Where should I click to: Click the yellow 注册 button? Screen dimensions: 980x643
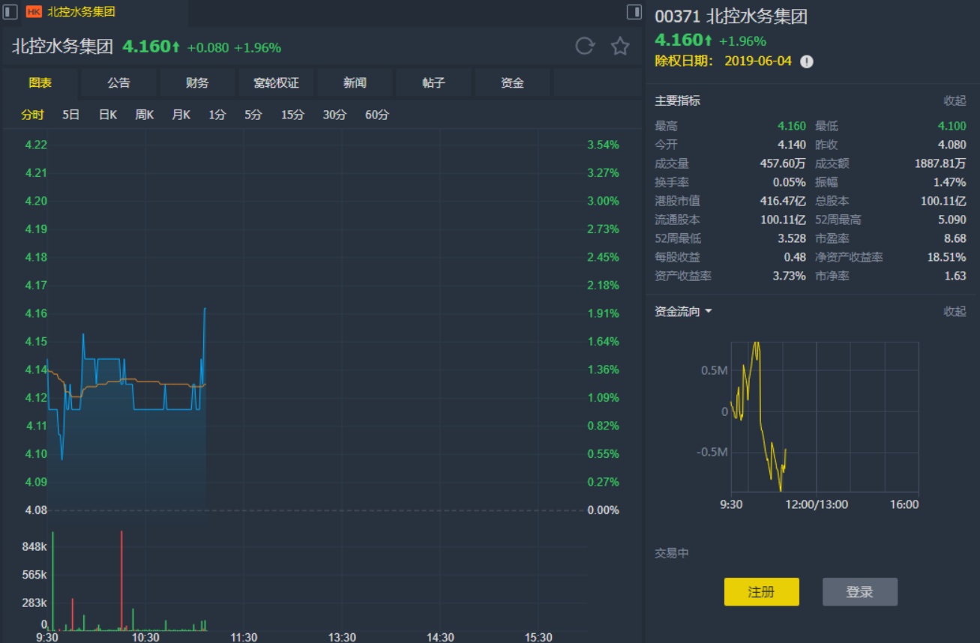point(761,592)
